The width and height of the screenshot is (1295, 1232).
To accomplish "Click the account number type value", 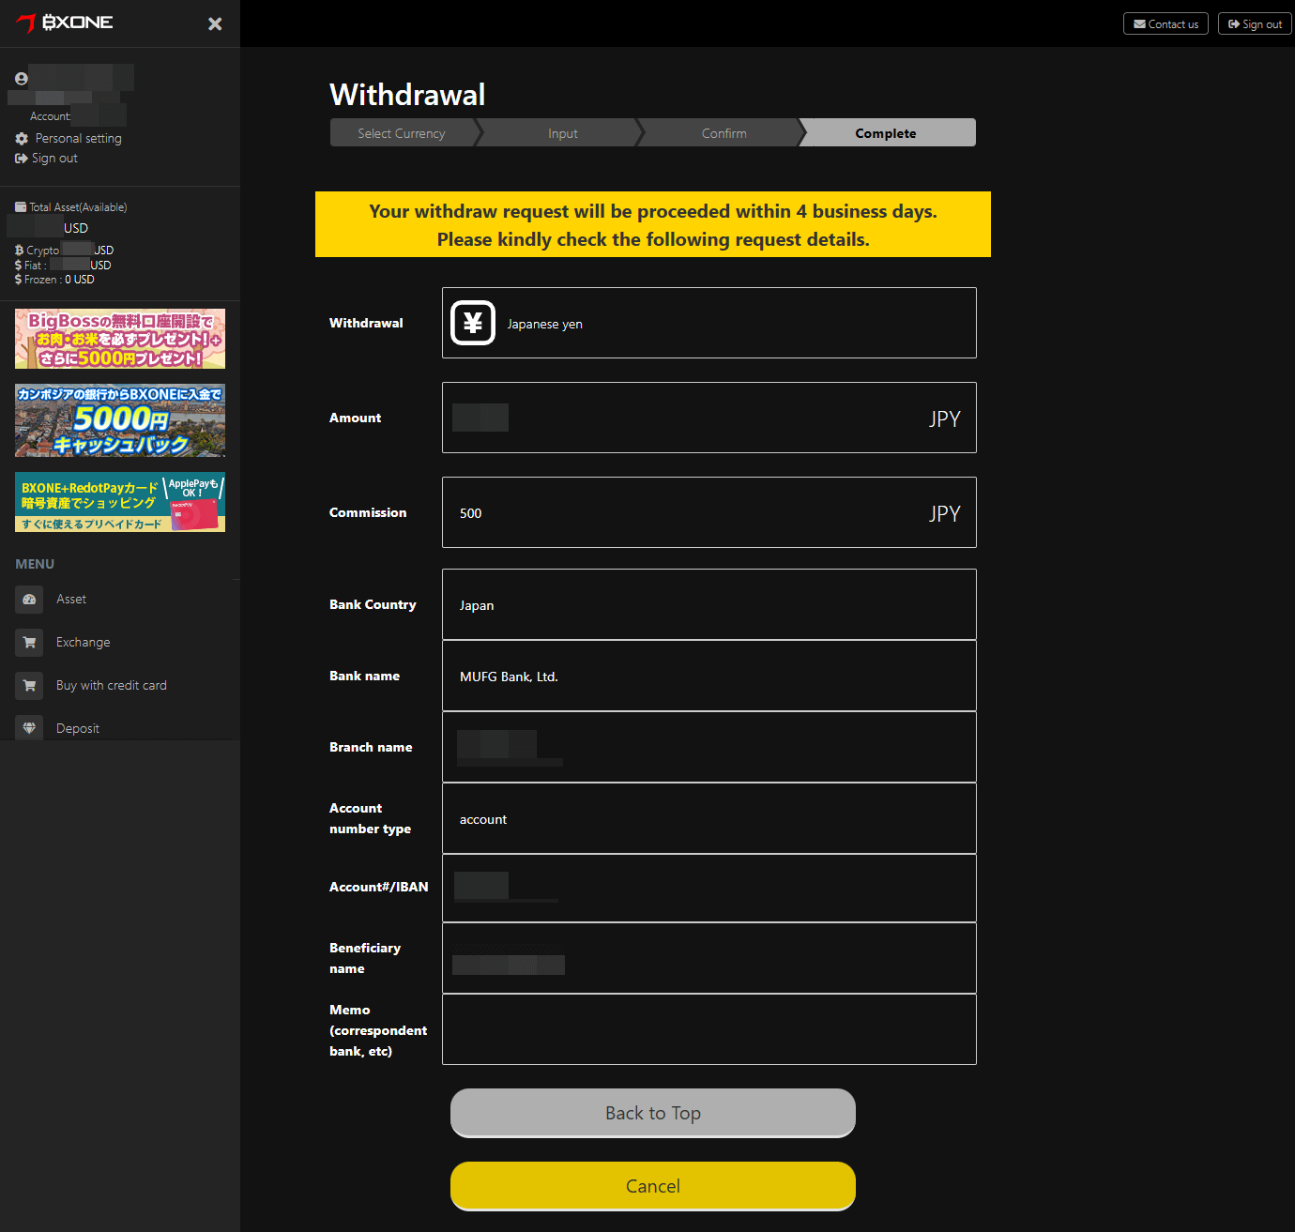I will [x=483, y=820].
